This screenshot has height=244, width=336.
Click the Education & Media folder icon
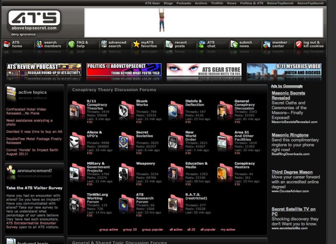click(x=176, y=172)
